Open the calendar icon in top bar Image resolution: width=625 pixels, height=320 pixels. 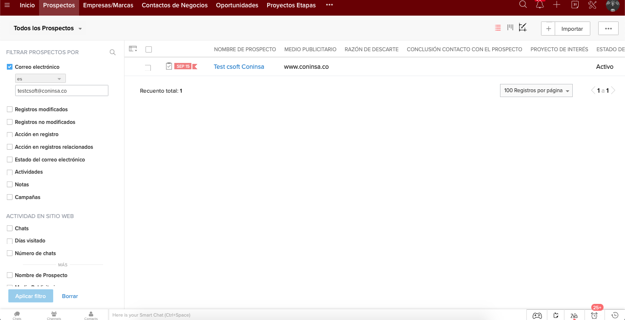[575, 5]
